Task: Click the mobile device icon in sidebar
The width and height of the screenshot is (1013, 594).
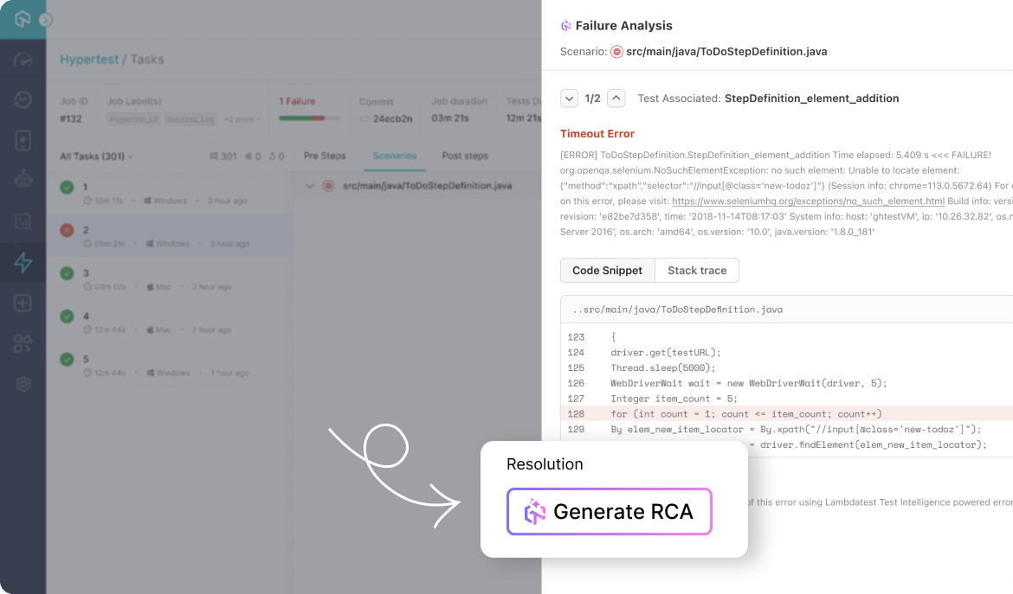Action: [23, 138]
